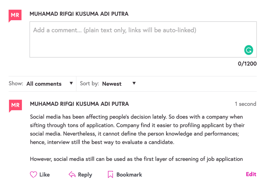Click the MR avatar beside the comment box
The width and height of the screenshot is (278, 180).
click(x=15, y=15)
